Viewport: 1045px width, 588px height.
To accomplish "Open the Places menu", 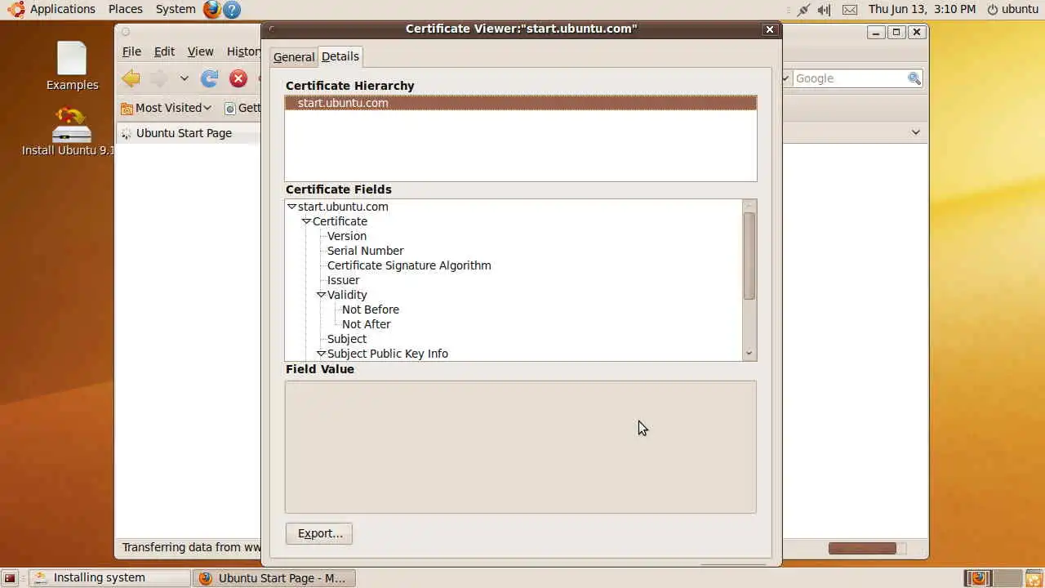I will (125, 9).
